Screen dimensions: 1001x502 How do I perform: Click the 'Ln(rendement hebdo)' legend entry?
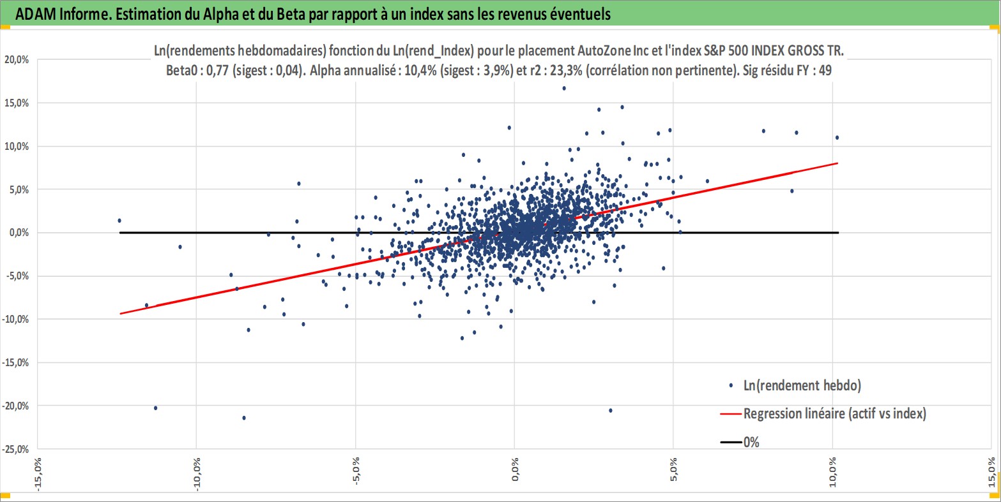[802, 386]
